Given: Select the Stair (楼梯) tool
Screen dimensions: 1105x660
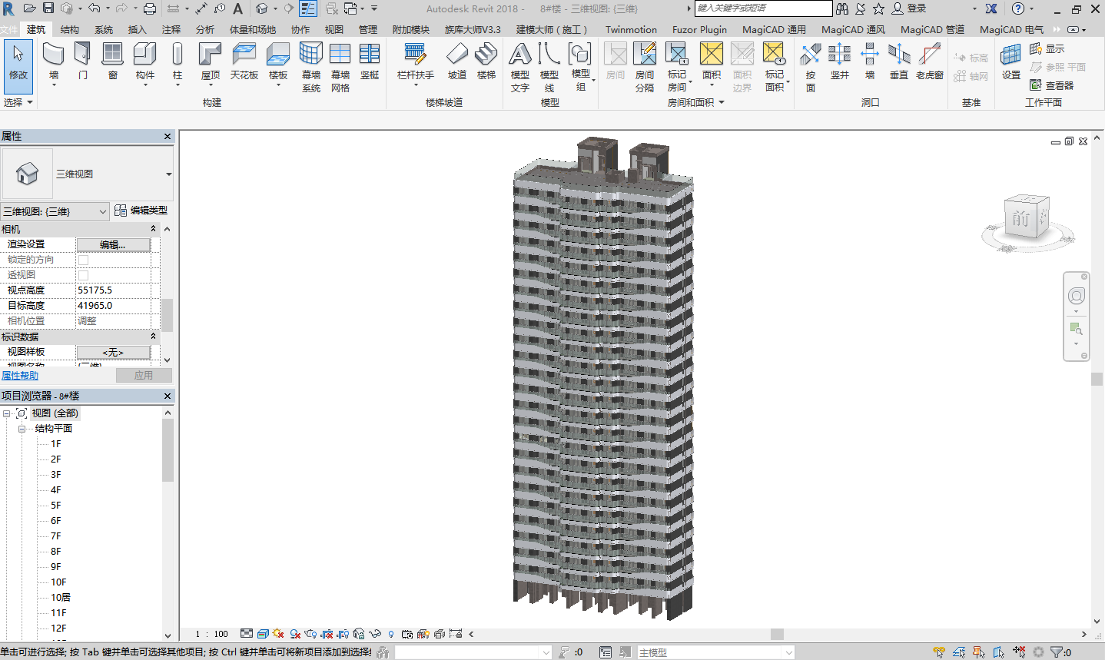Looking at the screenshot, I should click(486, 61).
